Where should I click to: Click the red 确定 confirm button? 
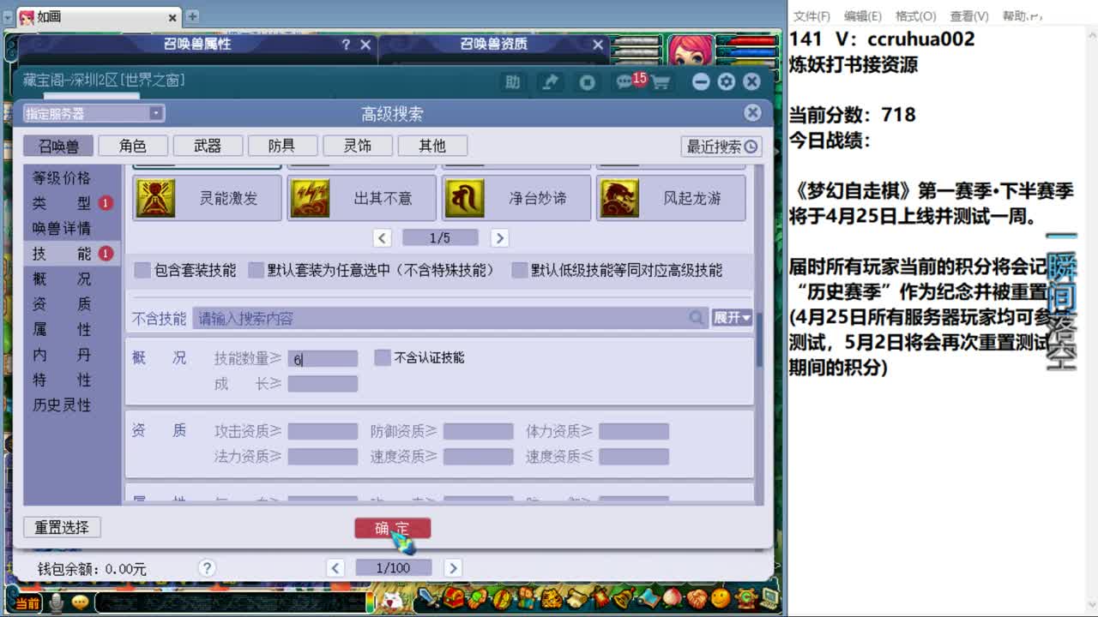[x=393, y=529]
